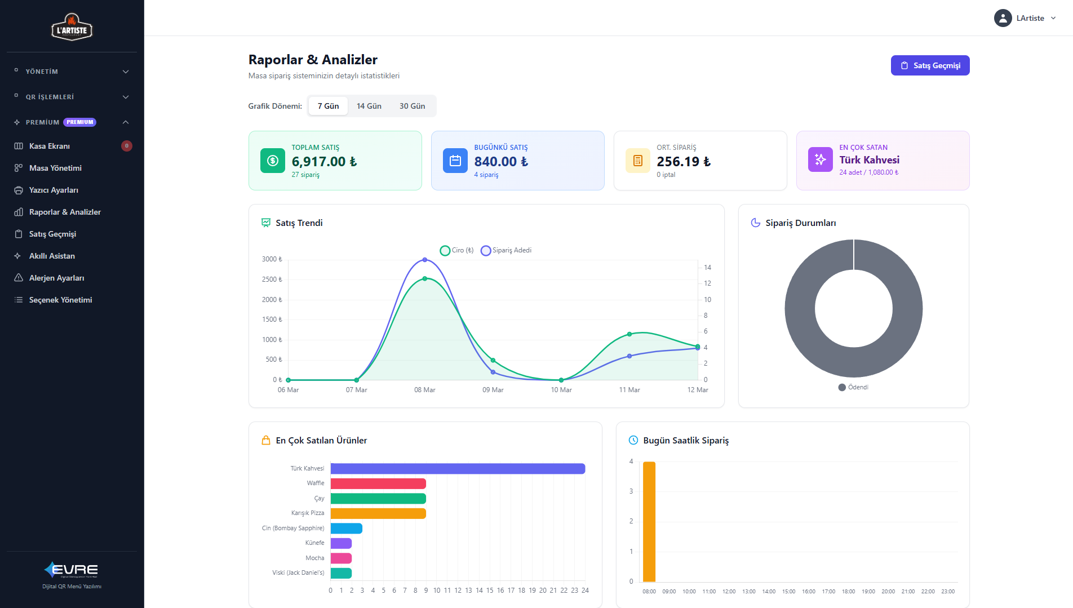Open Kasa Ekranı from sidebar

[x=72, y=146]
